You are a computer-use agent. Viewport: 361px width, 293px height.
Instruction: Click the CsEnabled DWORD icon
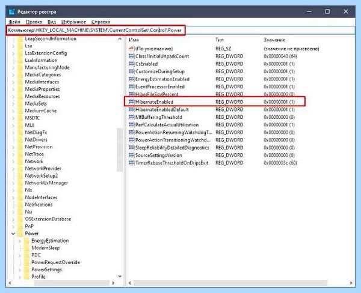tap(131, 64)
